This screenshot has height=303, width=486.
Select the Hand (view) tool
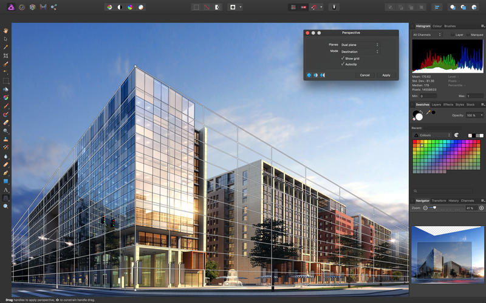[5, 30]
